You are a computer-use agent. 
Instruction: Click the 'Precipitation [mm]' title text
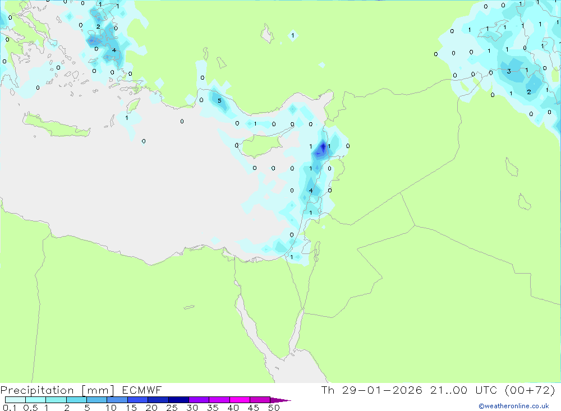coord(57,390)
